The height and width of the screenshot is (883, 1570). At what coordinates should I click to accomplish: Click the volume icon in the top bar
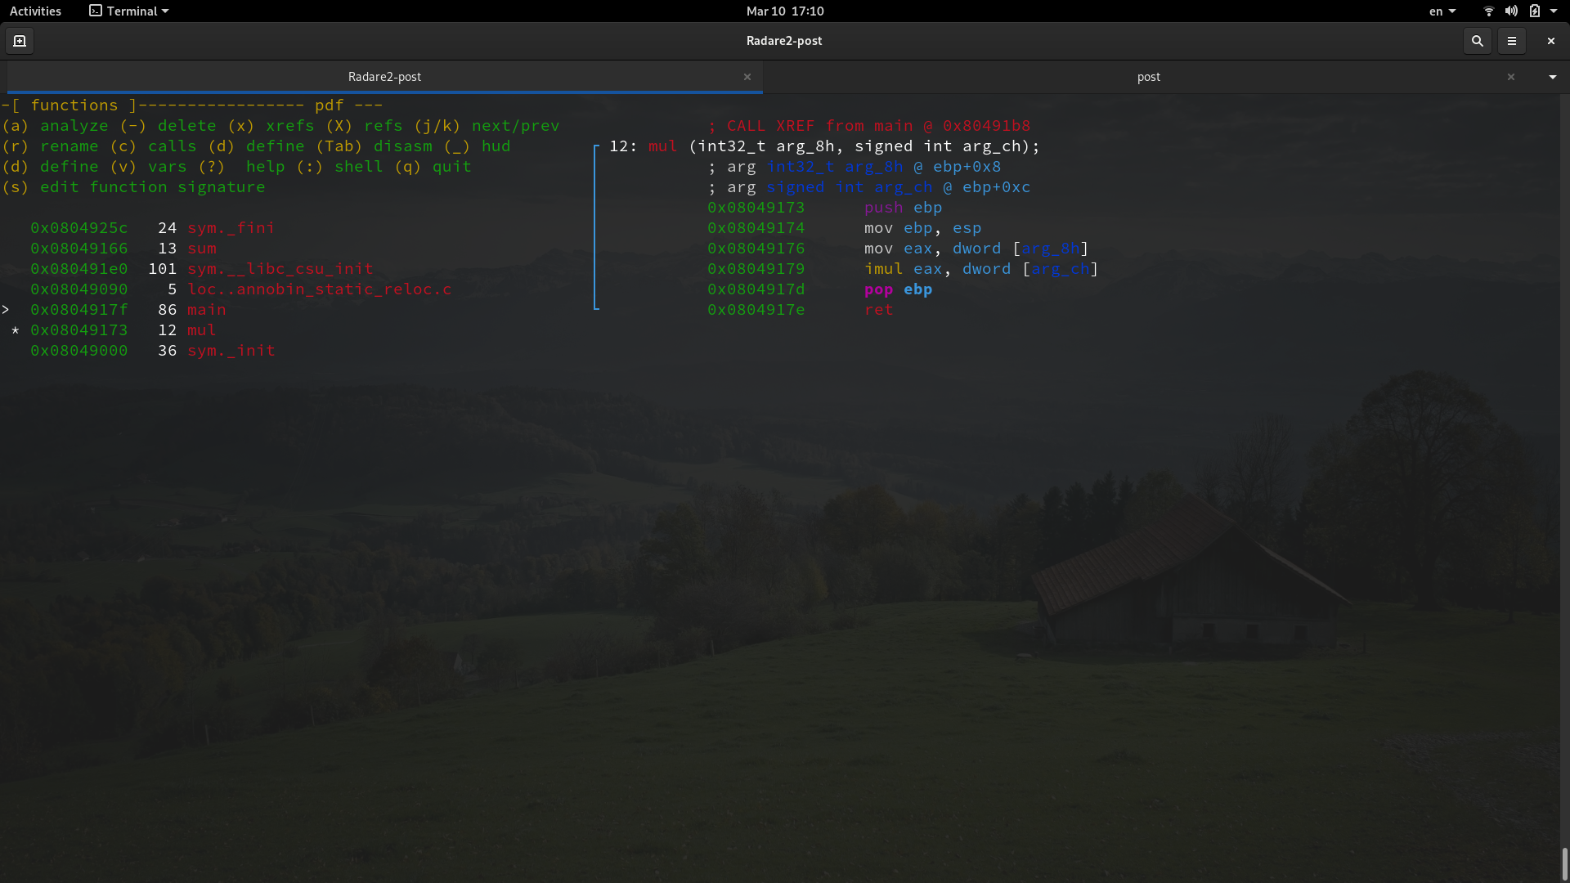pyautogui.click(x=1510, y=11)
